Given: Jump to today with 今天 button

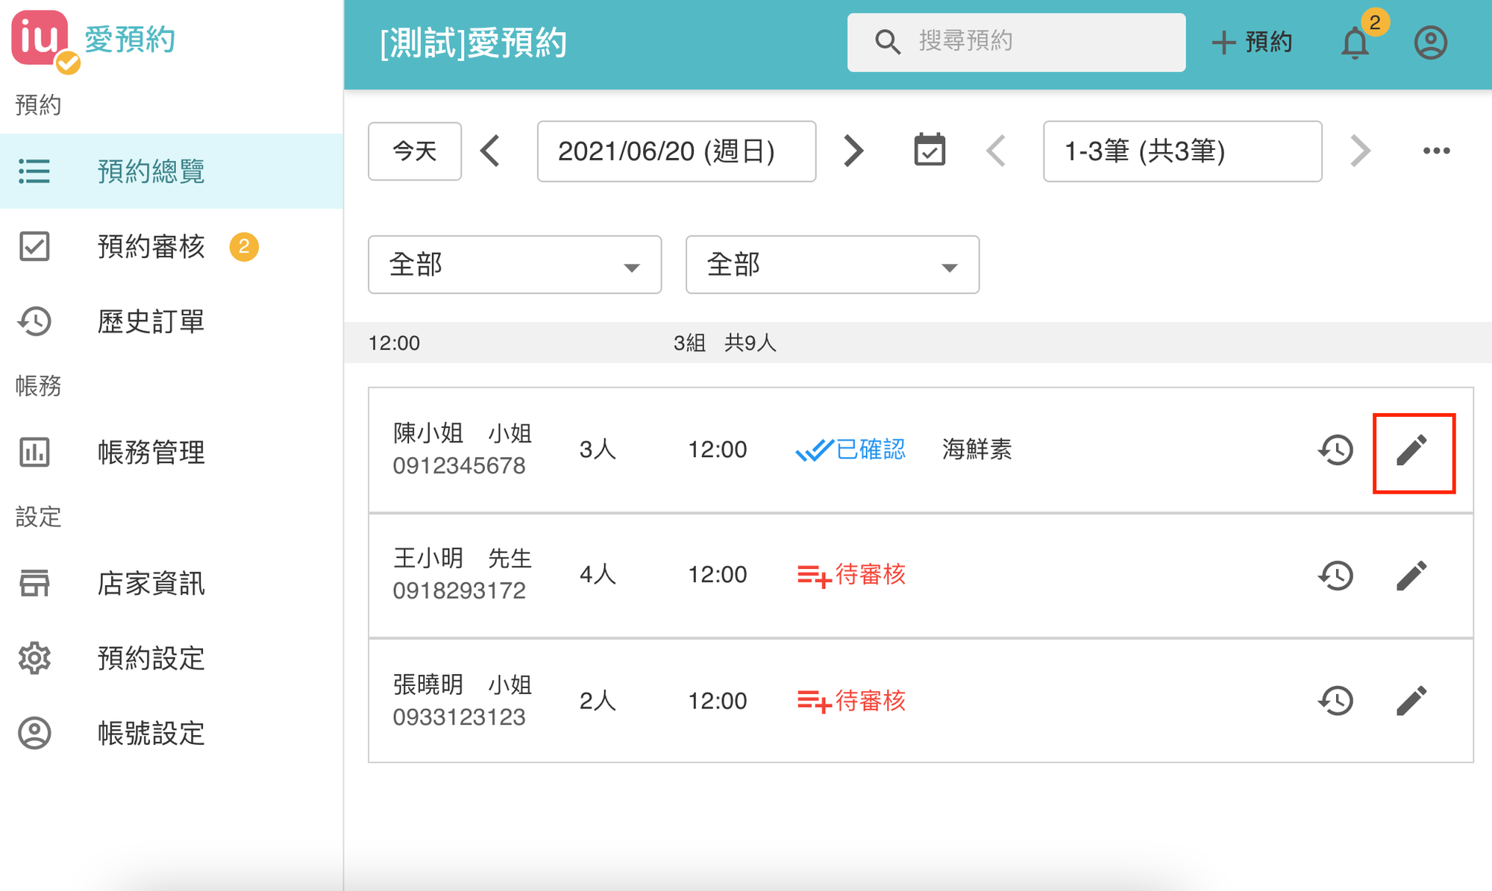Looking at the screenshot, I should [x=415, y=151].
